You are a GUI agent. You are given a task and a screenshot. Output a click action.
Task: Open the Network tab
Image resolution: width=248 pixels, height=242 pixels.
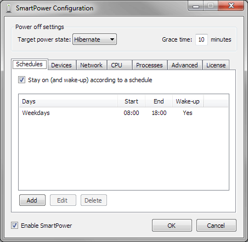coord(91,65)
